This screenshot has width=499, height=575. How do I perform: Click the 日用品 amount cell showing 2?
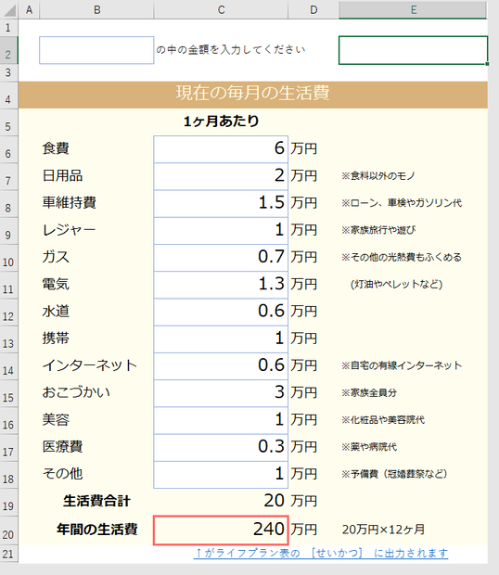[x=221, y=176]
